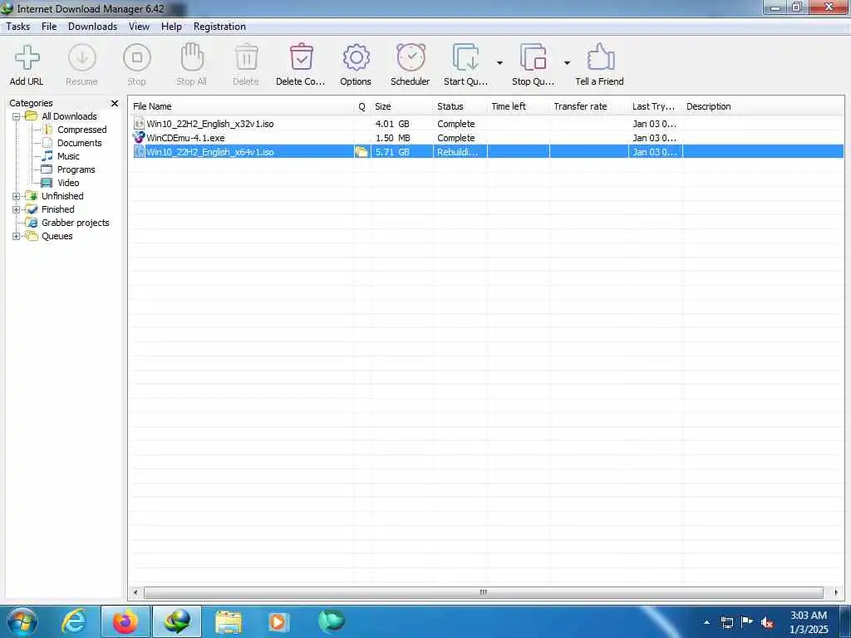Select Win10_22H2_English_x64v1.iso row
851x638 pixels.
click(487, 153)
